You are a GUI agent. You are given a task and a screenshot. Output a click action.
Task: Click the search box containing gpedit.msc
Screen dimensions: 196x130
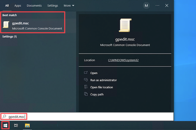pos(93,116)
